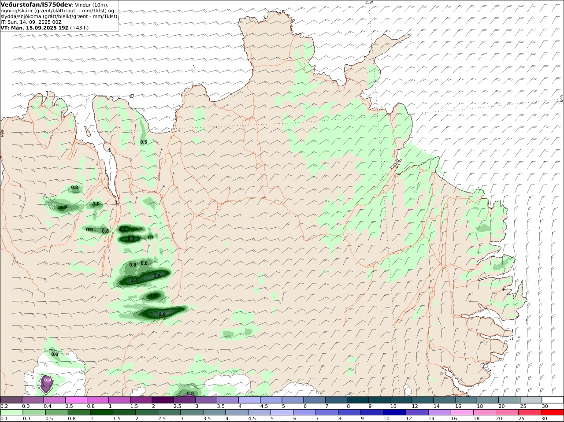Click snow legend swatch between 9 and 10
The width and height of the screenshot is (564, 422).
(378, 400)
